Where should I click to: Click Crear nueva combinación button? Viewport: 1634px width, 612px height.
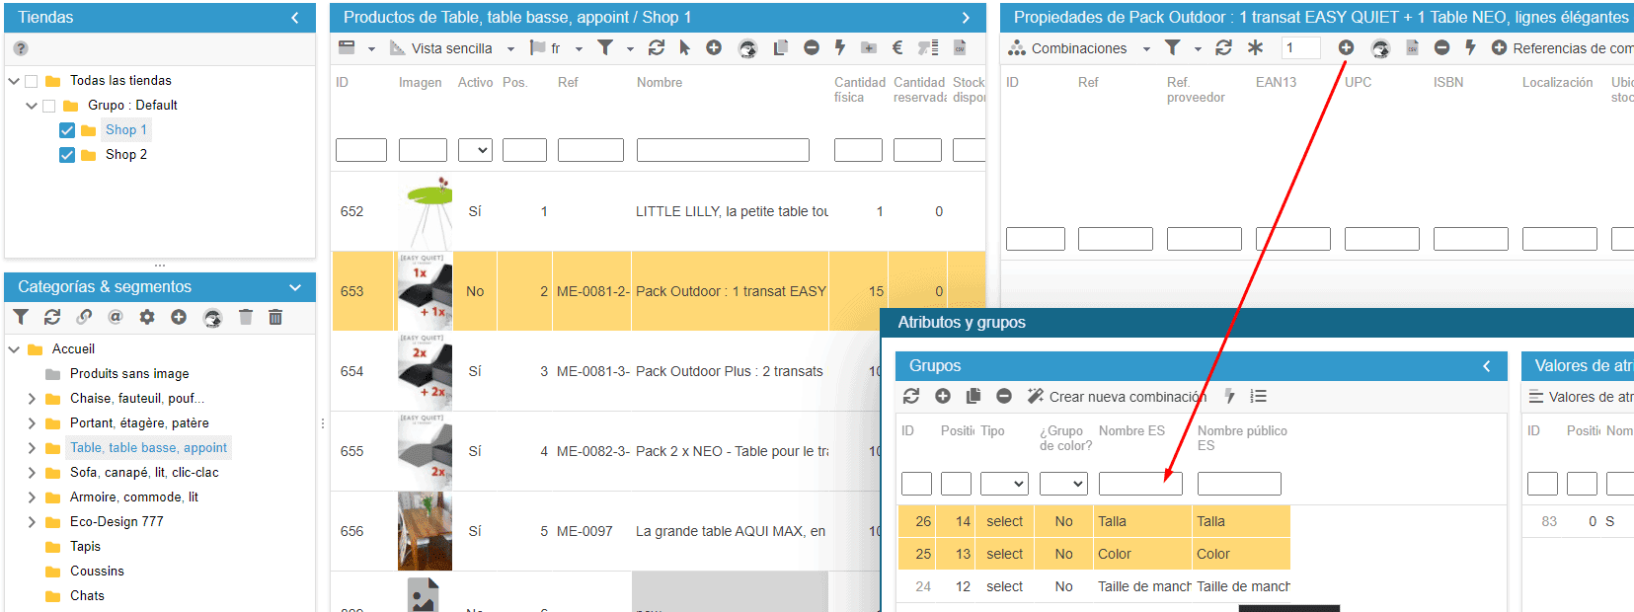click(1117, 397)
